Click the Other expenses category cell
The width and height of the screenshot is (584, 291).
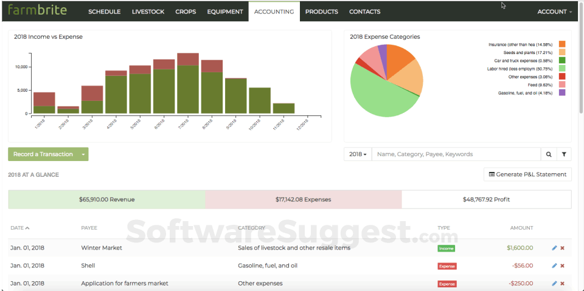tap(260, 284)
